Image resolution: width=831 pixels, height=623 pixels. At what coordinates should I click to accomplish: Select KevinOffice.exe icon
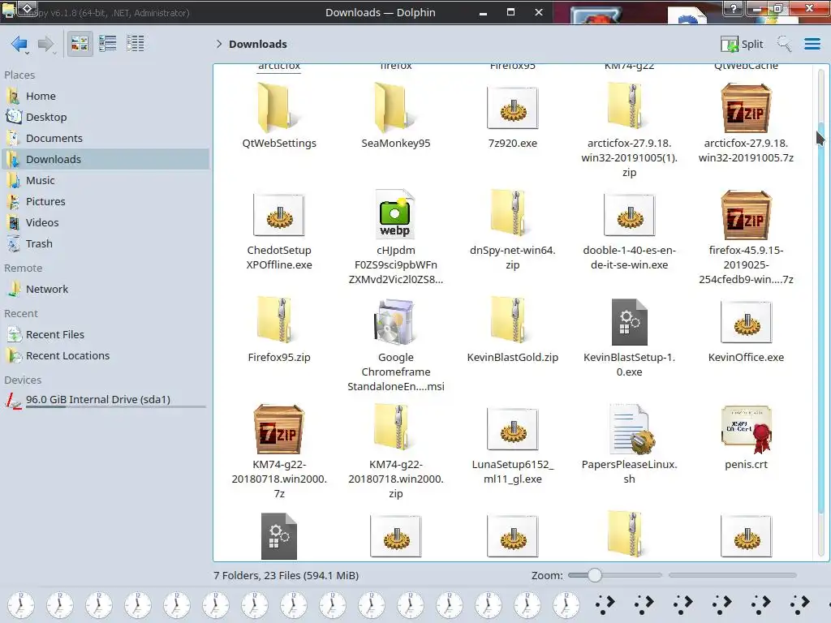click(x=747, y=321)
